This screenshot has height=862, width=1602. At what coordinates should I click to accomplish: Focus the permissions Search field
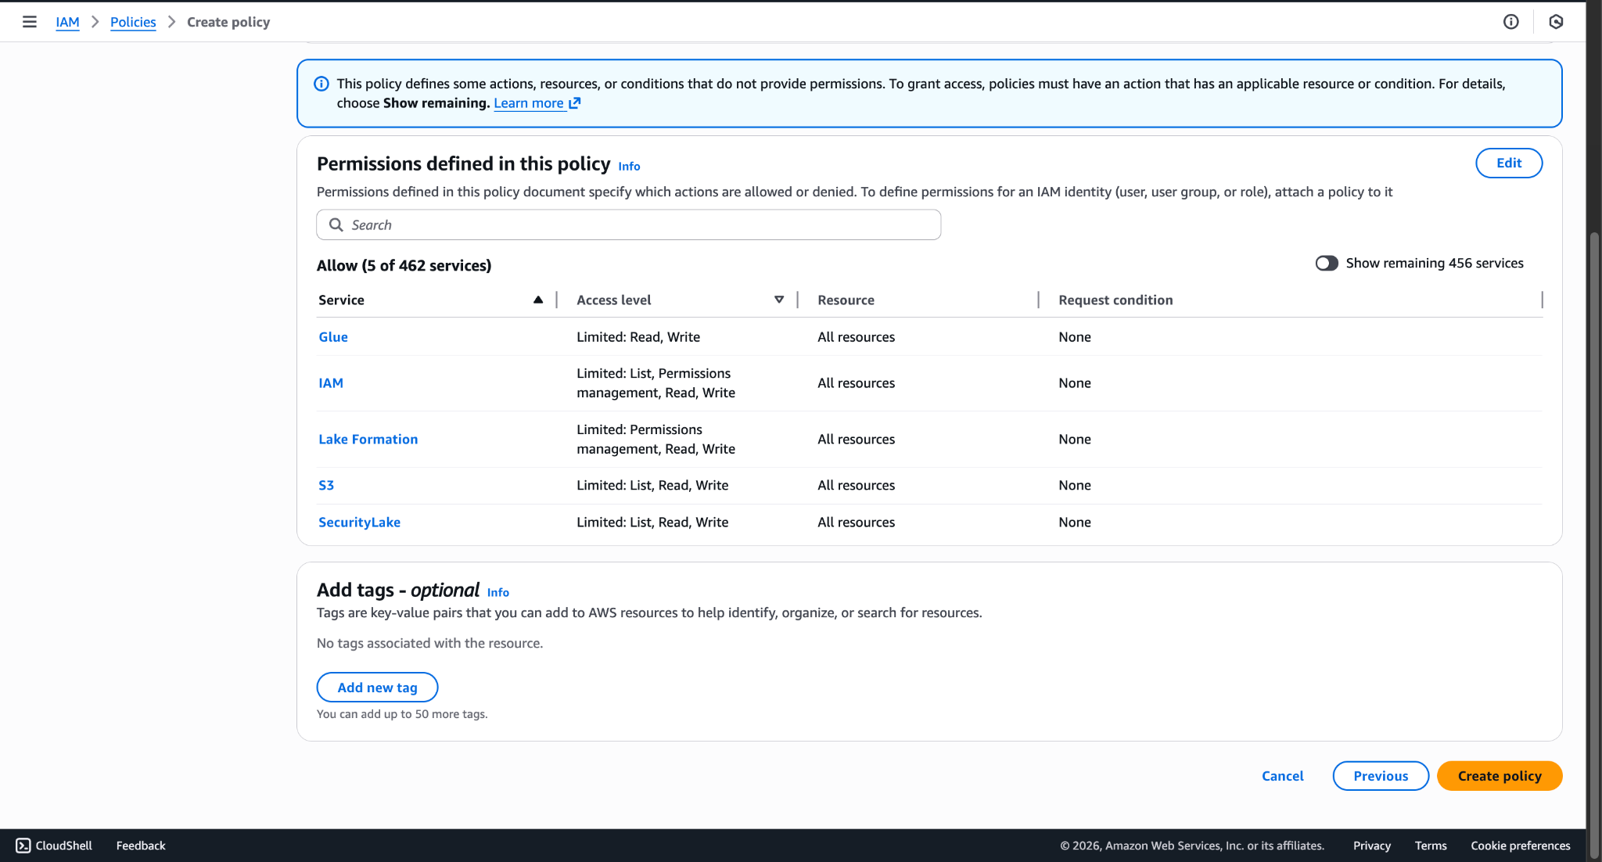(628, 225)
